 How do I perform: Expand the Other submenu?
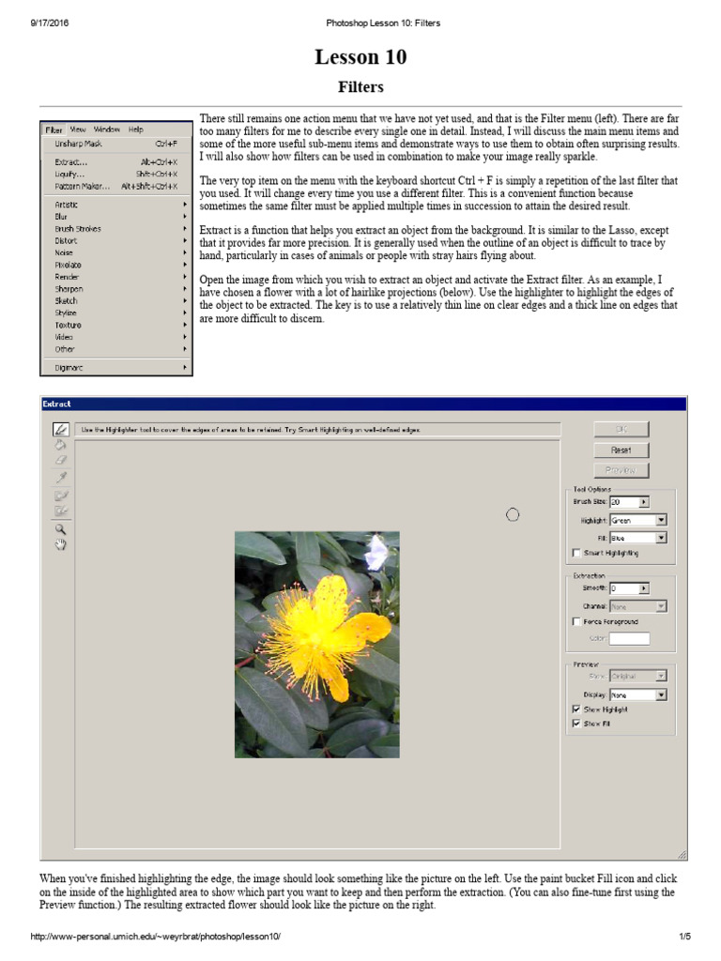pos(116,349)
